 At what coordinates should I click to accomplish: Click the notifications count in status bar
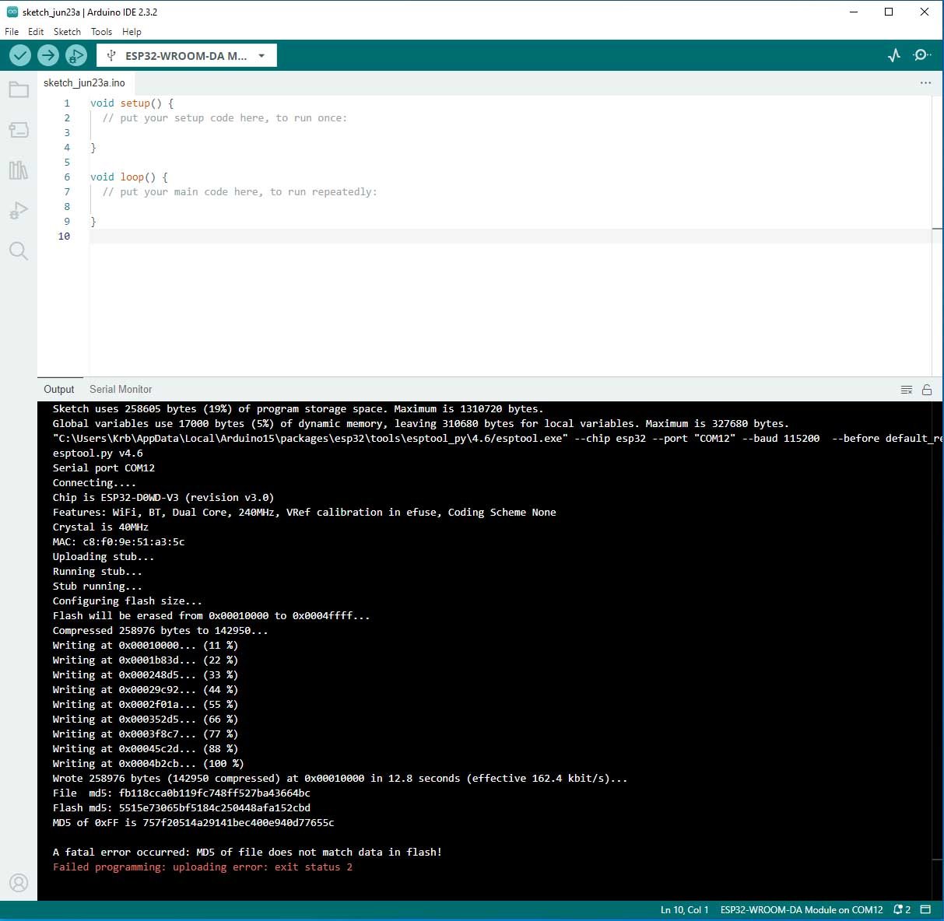(x=903, y=909)
